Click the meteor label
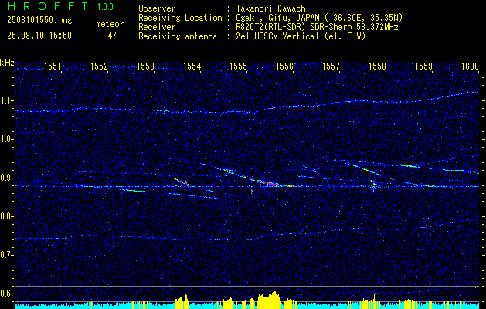 click(x=110, y=24)
